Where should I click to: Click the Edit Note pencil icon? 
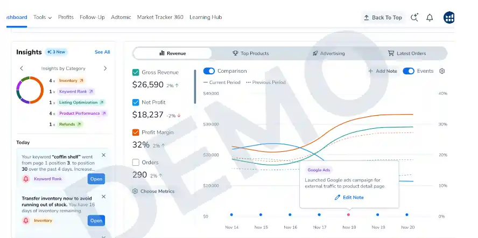click(x=338, y=198)
